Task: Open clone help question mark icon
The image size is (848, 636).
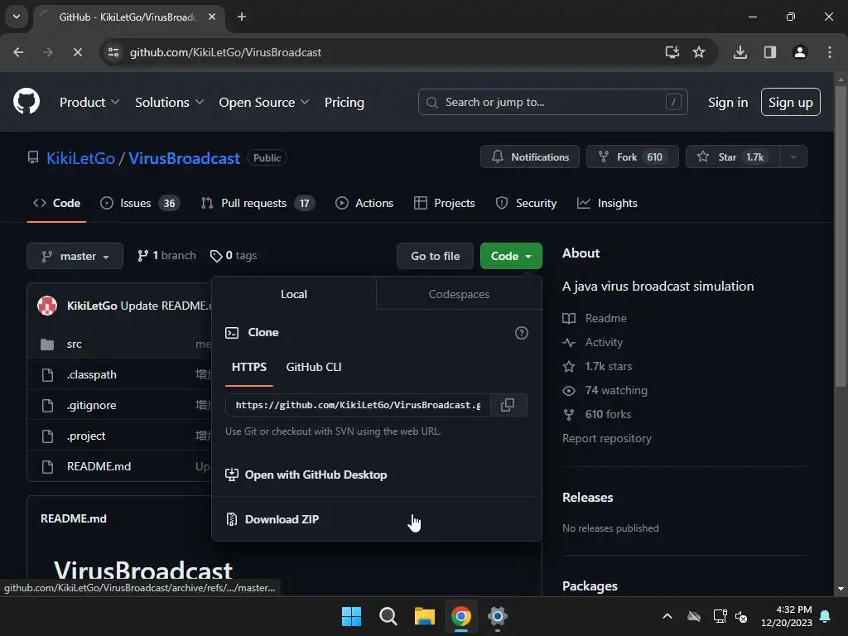Action: point(522,333)
